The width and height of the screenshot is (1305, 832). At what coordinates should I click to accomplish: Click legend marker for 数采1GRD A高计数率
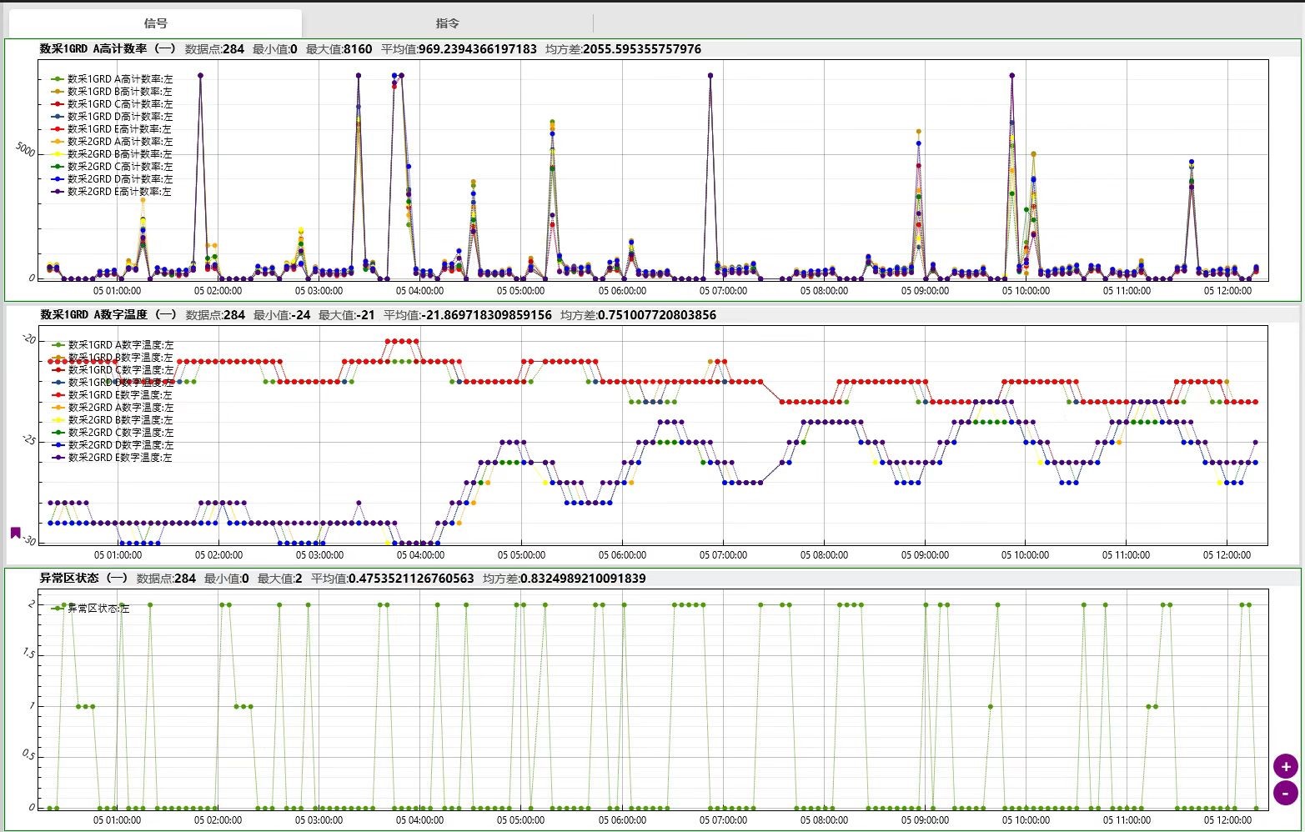[58, 79]
